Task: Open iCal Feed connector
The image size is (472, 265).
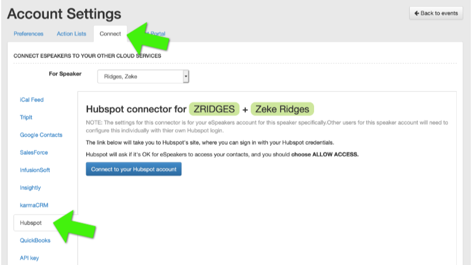Action: click(32, 100)
